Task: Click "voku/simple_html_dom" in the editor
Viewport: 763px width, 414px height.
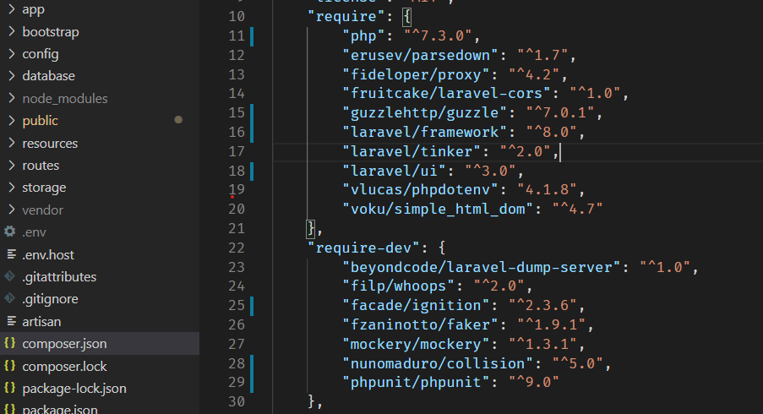Action: [438, 210]
